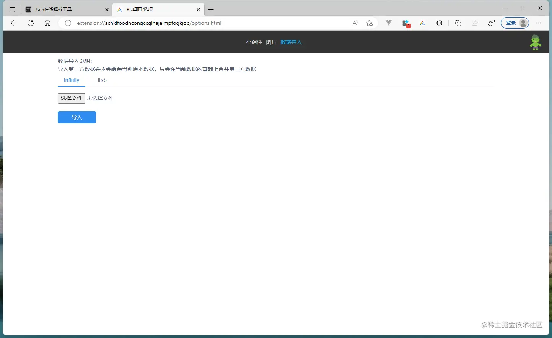Click the green robot avatar icon

point(536,42)
